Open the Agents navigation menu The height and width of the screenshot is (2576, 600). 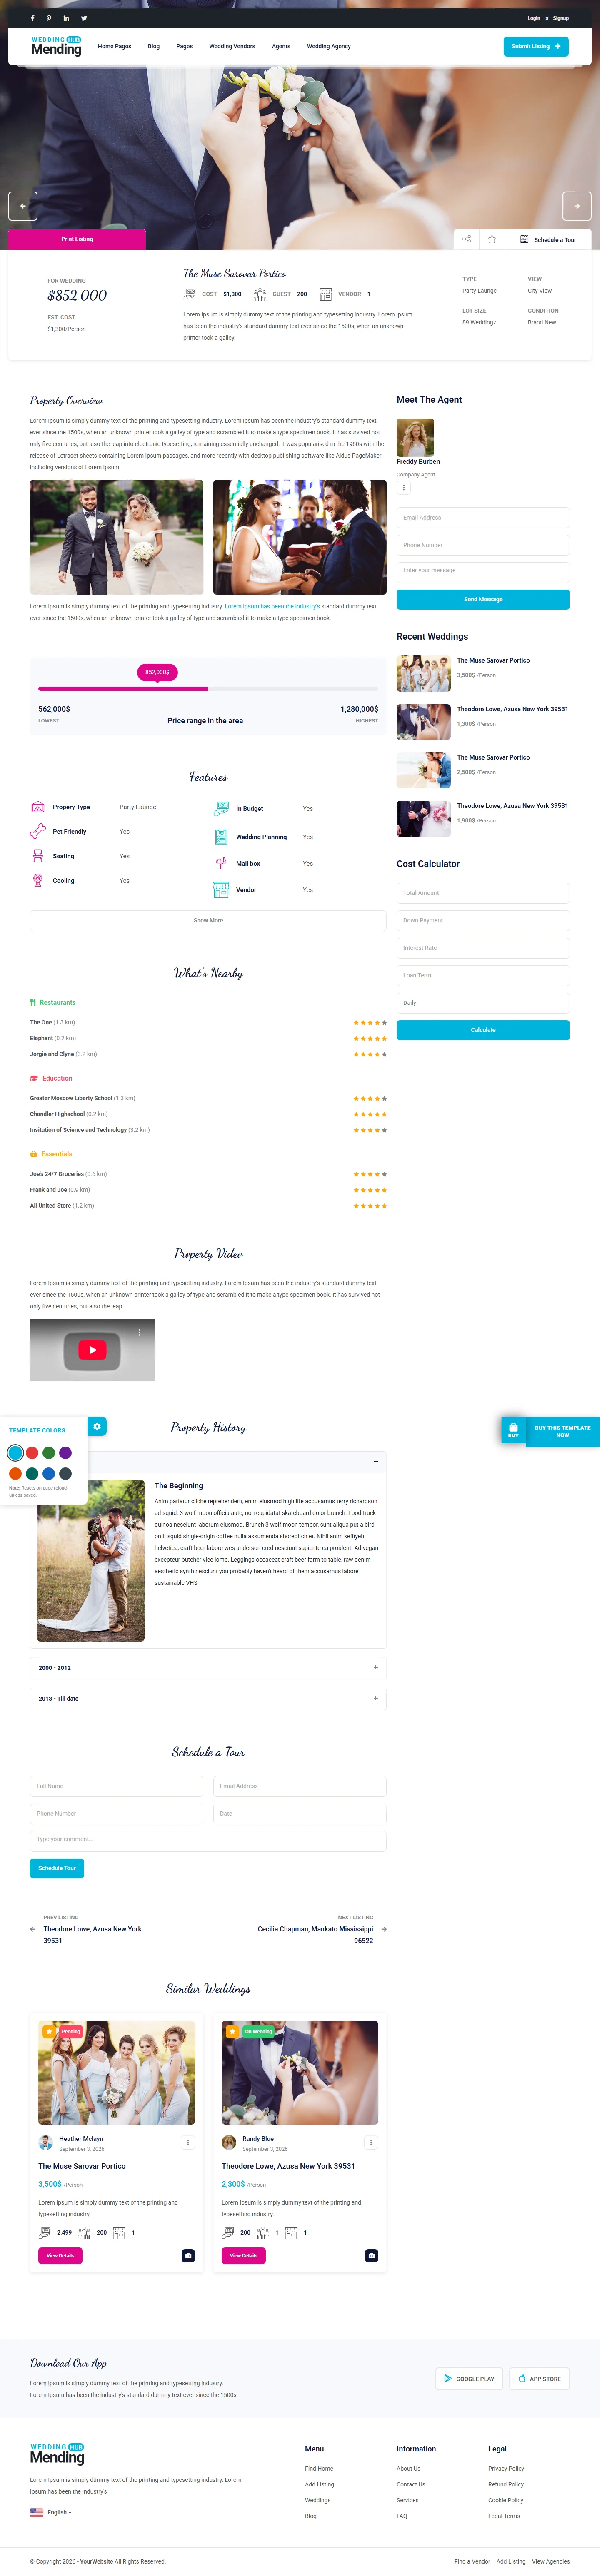point(281,46)
